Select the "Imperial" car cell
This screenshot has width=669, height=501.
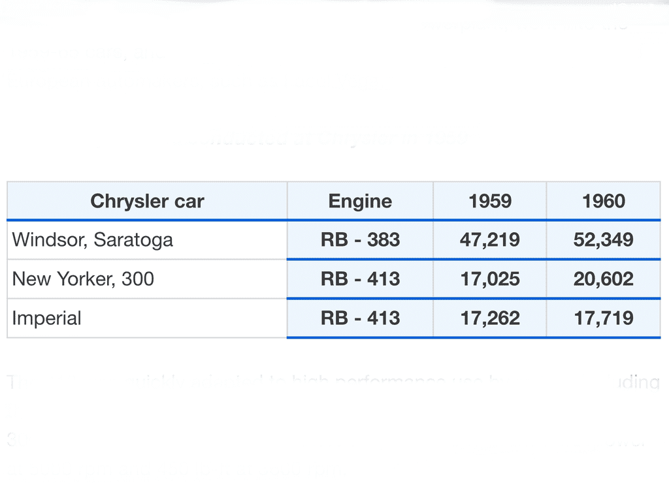46,318
